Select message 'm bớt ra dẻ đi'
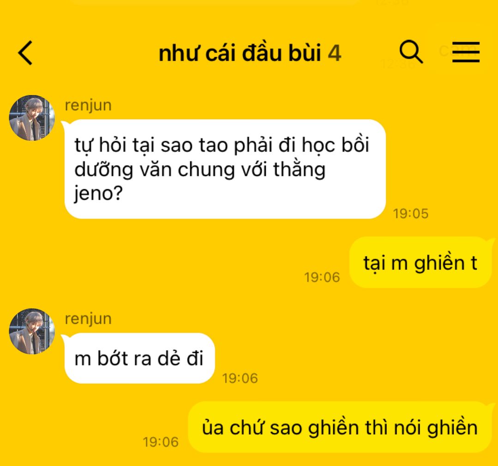 point(139,358)
